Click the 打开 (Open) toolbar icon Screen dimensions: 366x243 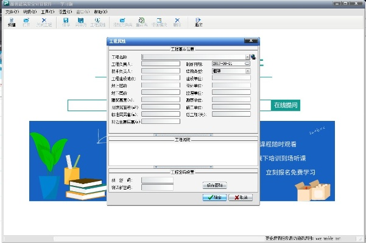[x=27, y=22]
